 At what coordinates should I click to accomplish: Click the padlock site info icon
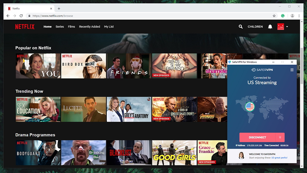[x=29, y=16]
